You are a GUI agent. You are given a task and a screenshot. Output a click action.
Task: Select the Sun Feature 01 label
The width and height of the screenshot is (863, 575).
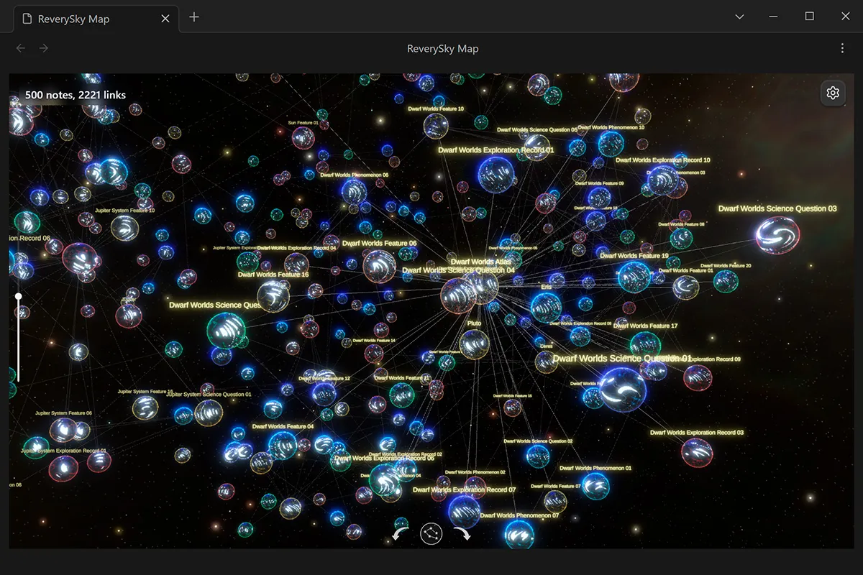[303, 123]
